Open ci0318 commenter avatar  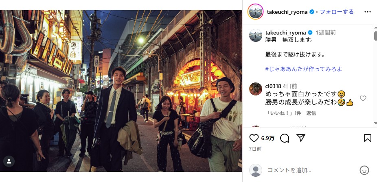pos(256,89)
